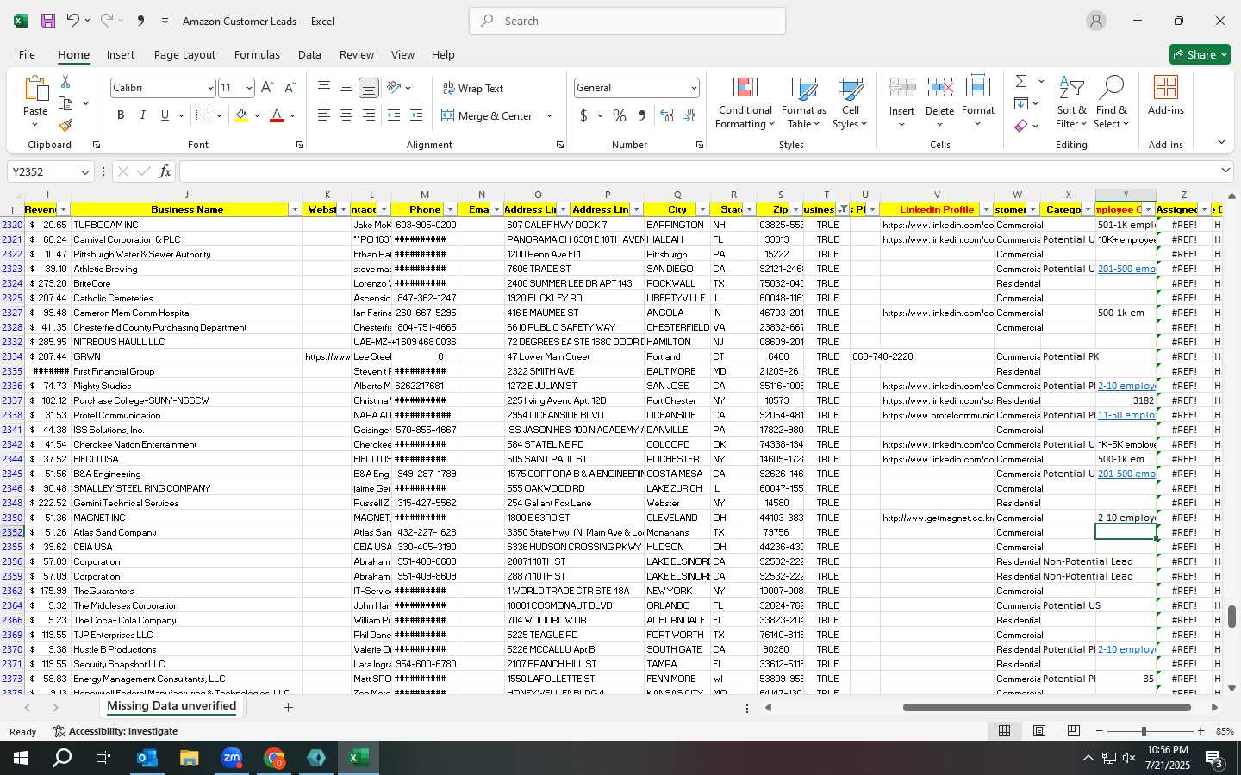The height and width of the screenshot is (775, 1241).
Task: Open File Explorer from taskbar
Action: (x=189, y=758)
